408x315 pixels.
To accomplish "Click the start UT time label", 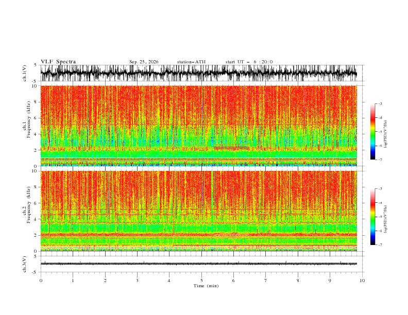I will coord(249,62).
